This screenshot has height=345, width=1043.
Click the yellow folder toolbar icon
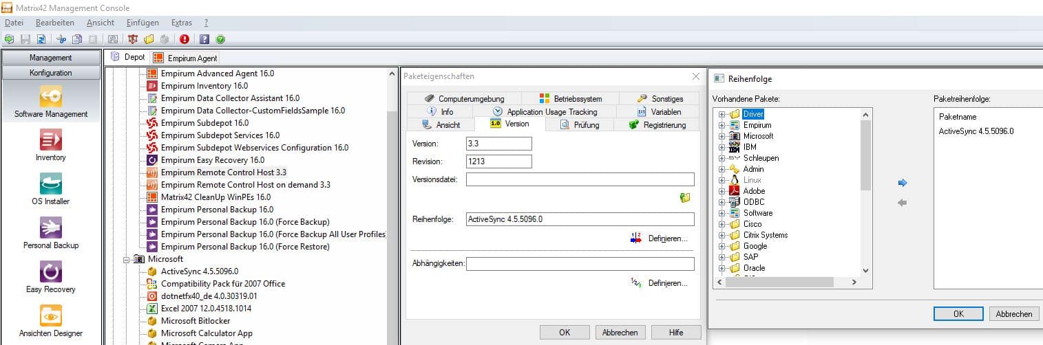(149, 39)
